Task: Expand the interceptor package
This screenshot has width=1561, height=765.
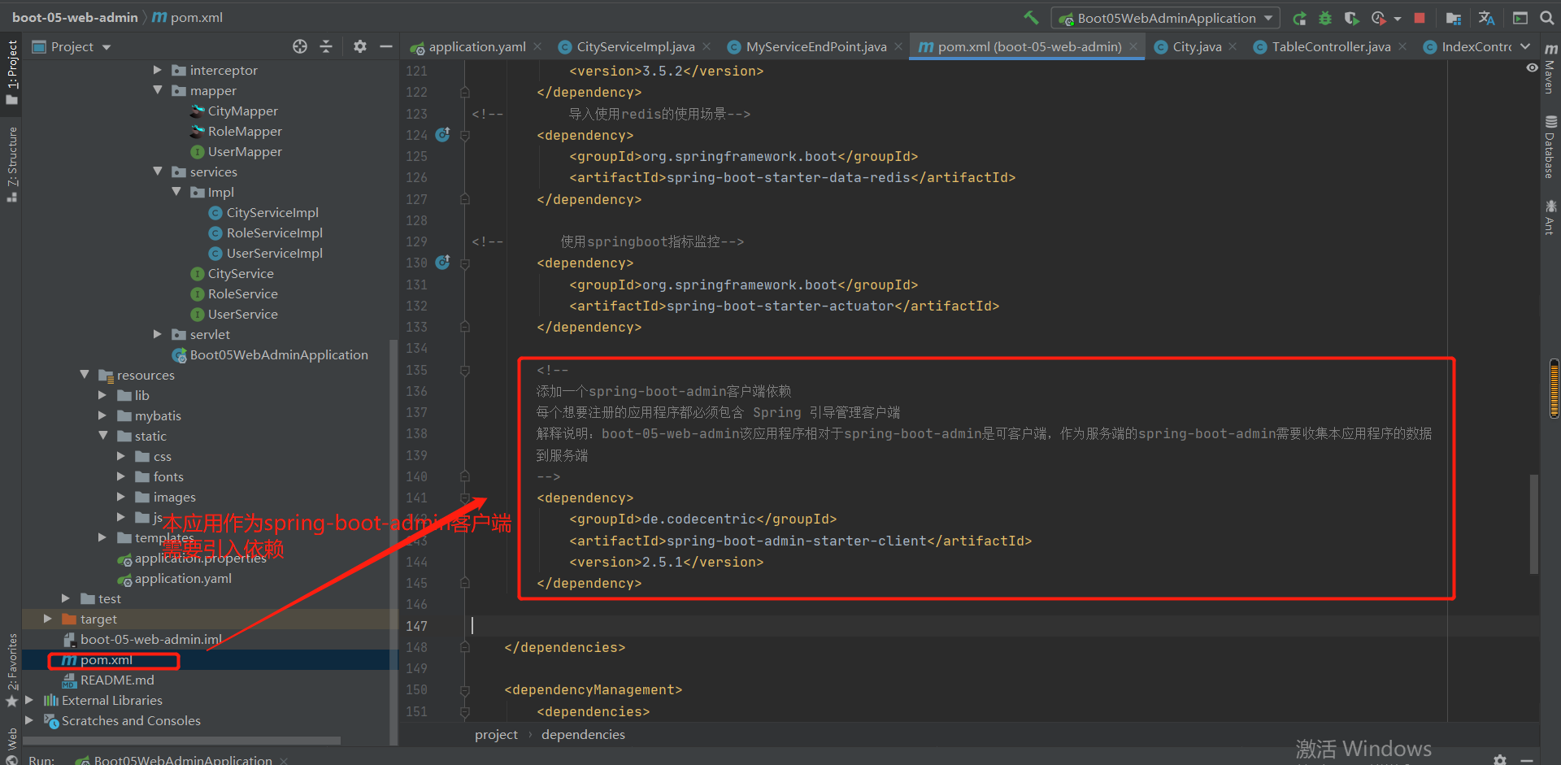Action: click(158, 70)
